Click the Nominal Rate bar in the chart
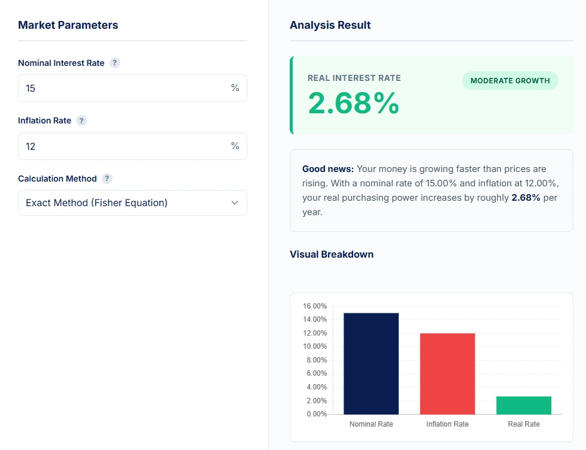This screenshot has height=450, width=586. [x=371, y=363]
